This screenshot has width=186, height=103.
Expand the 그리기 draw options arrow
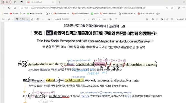click(x=27, y=19)
